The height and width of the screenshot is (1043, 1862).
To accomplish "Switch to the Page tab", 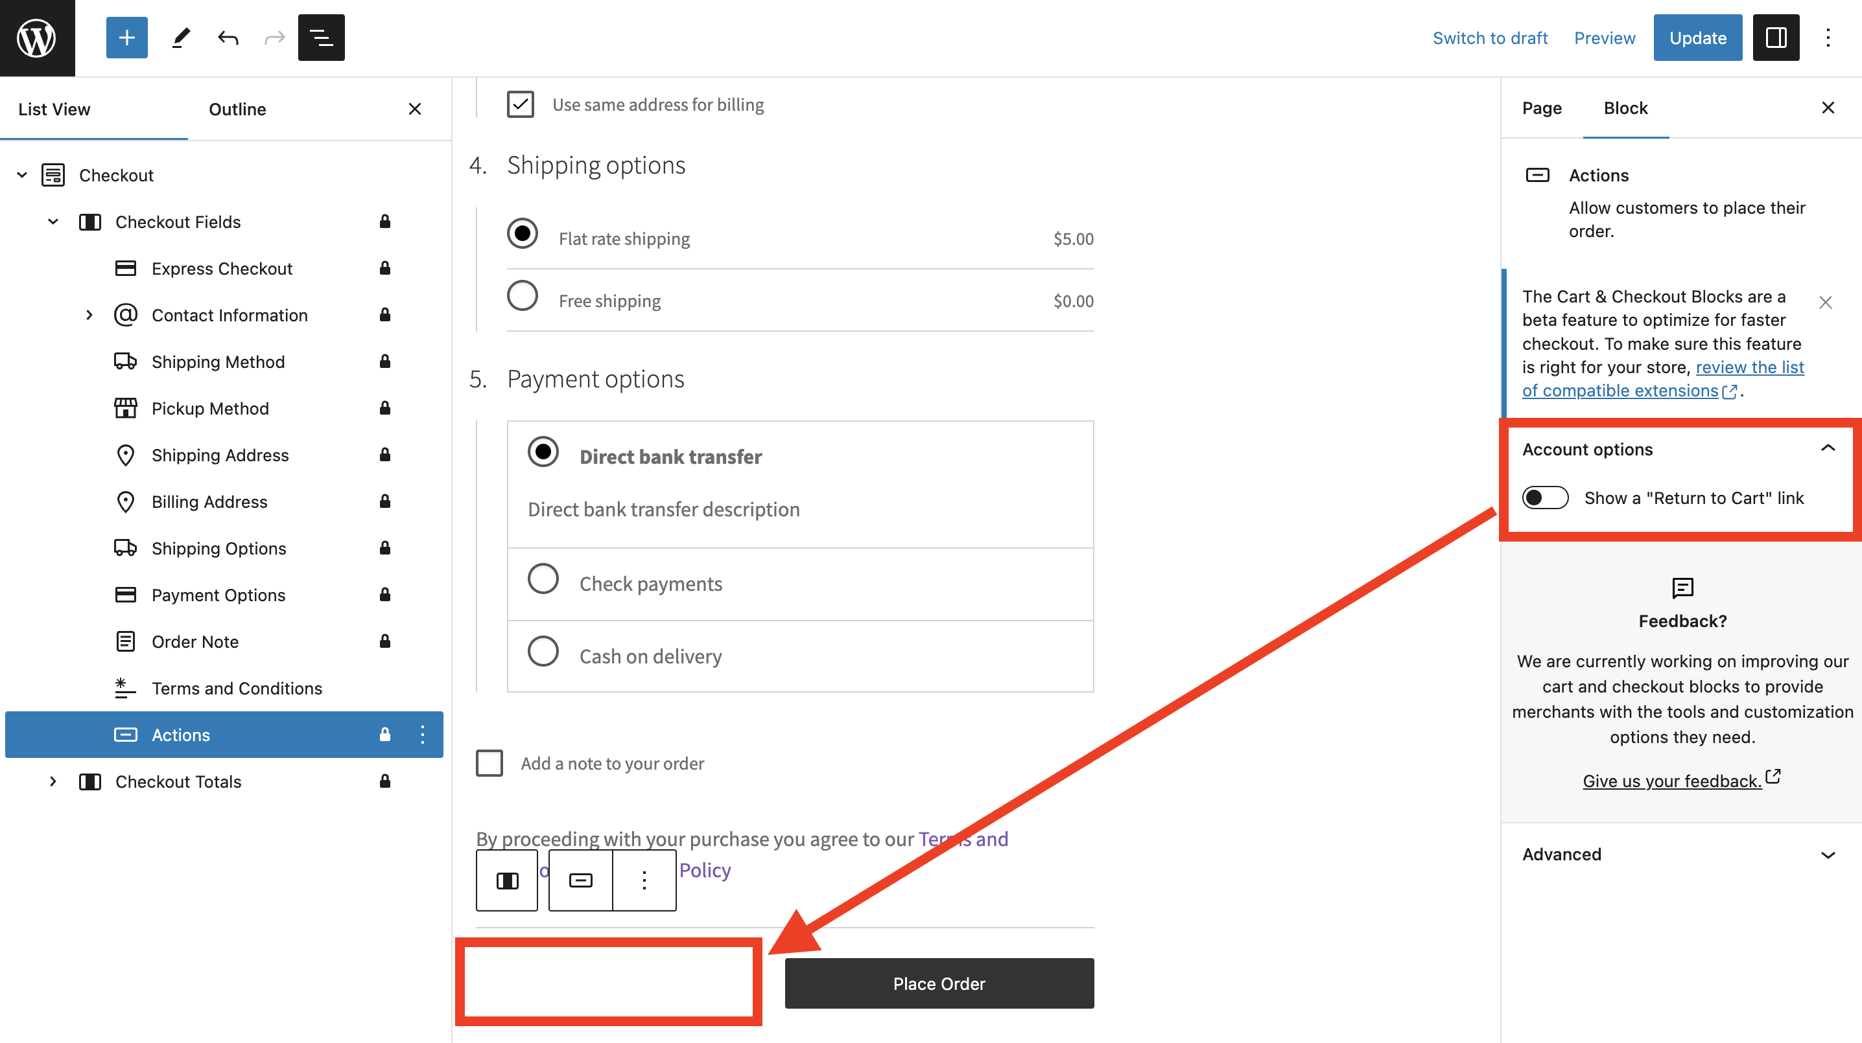I will [x=1542, y=108].
